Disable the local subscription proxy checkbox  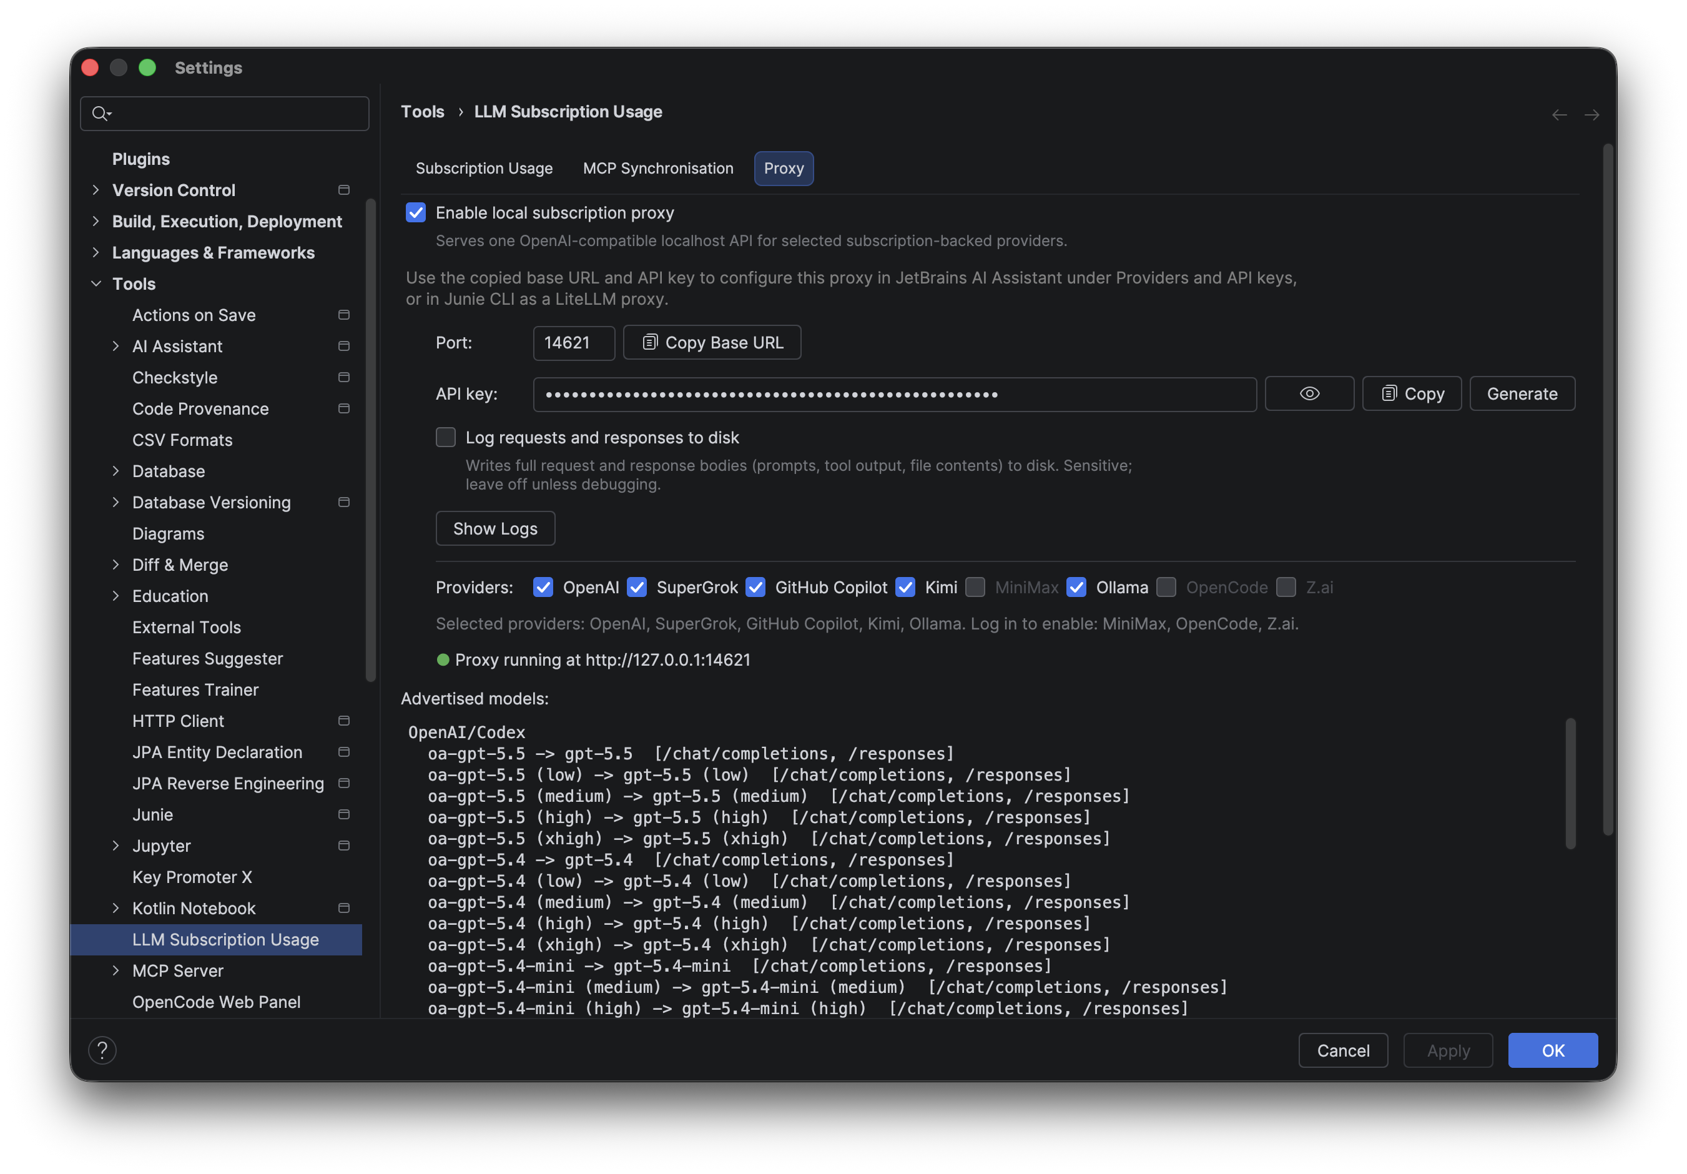416,213
